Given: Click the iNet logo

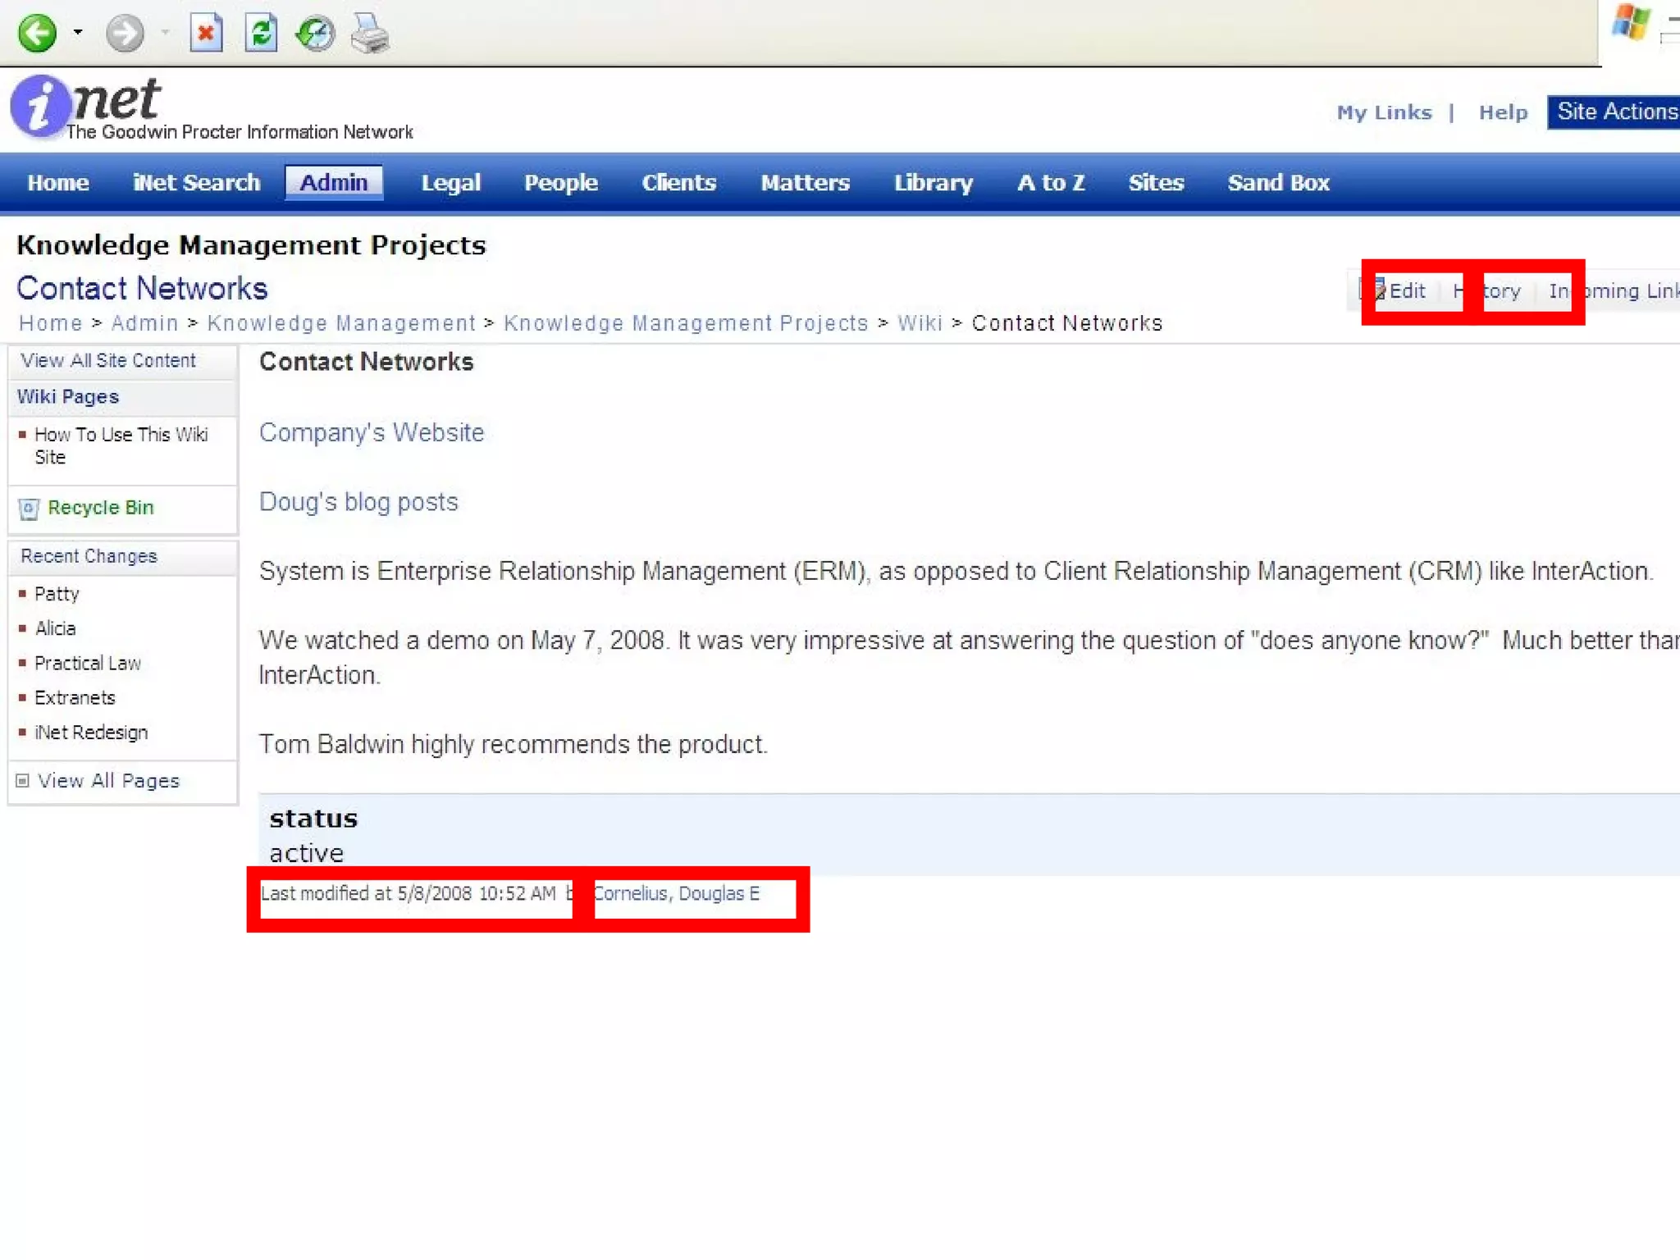Looking at the screenshot, I should tap(86, 105).
